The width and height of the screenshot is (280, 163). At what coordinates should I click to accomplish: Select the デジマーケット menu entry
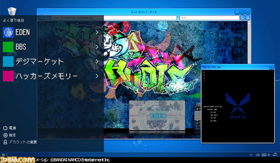tap(40, 62)
